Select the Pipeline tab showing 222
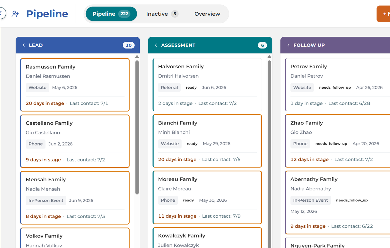The width and height of the screenshot is (390, 248). point(111,14)
